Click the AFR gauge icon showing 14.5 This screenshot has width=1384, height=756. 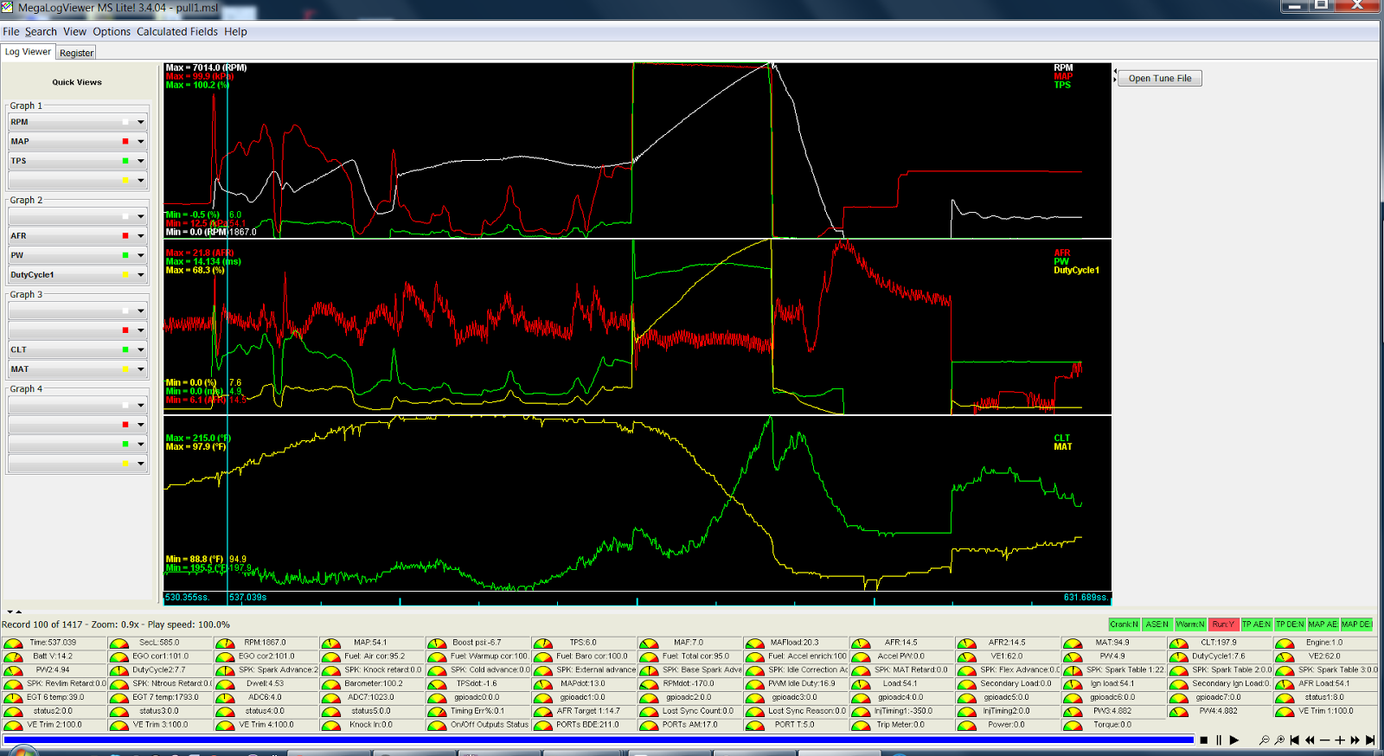[861, 643]
